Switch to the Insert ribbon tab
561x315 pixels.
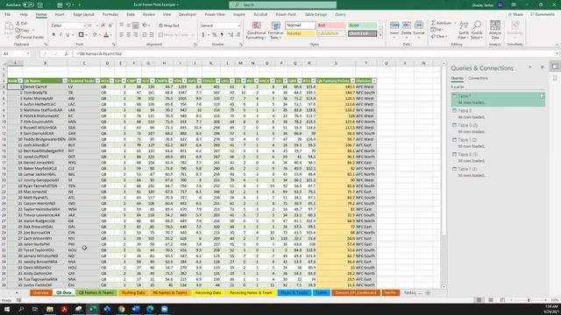[x=60, y=15]
